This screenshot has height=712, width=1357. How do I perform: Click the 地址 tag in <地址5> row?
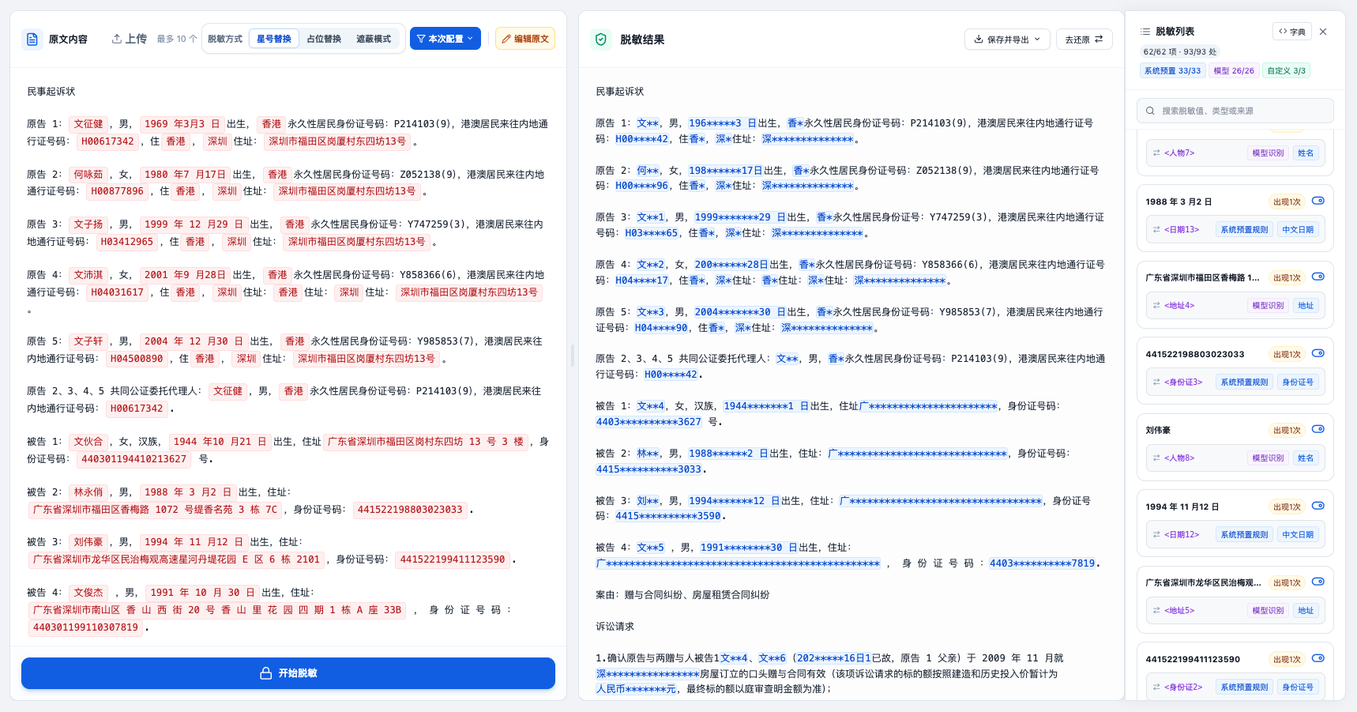pyautogui.click(x=1306, y=610)
